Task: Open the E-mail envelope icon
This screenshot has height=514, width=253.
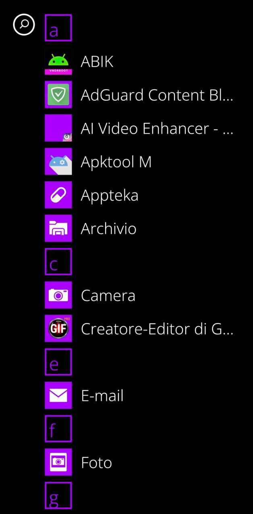Action: 58,395
